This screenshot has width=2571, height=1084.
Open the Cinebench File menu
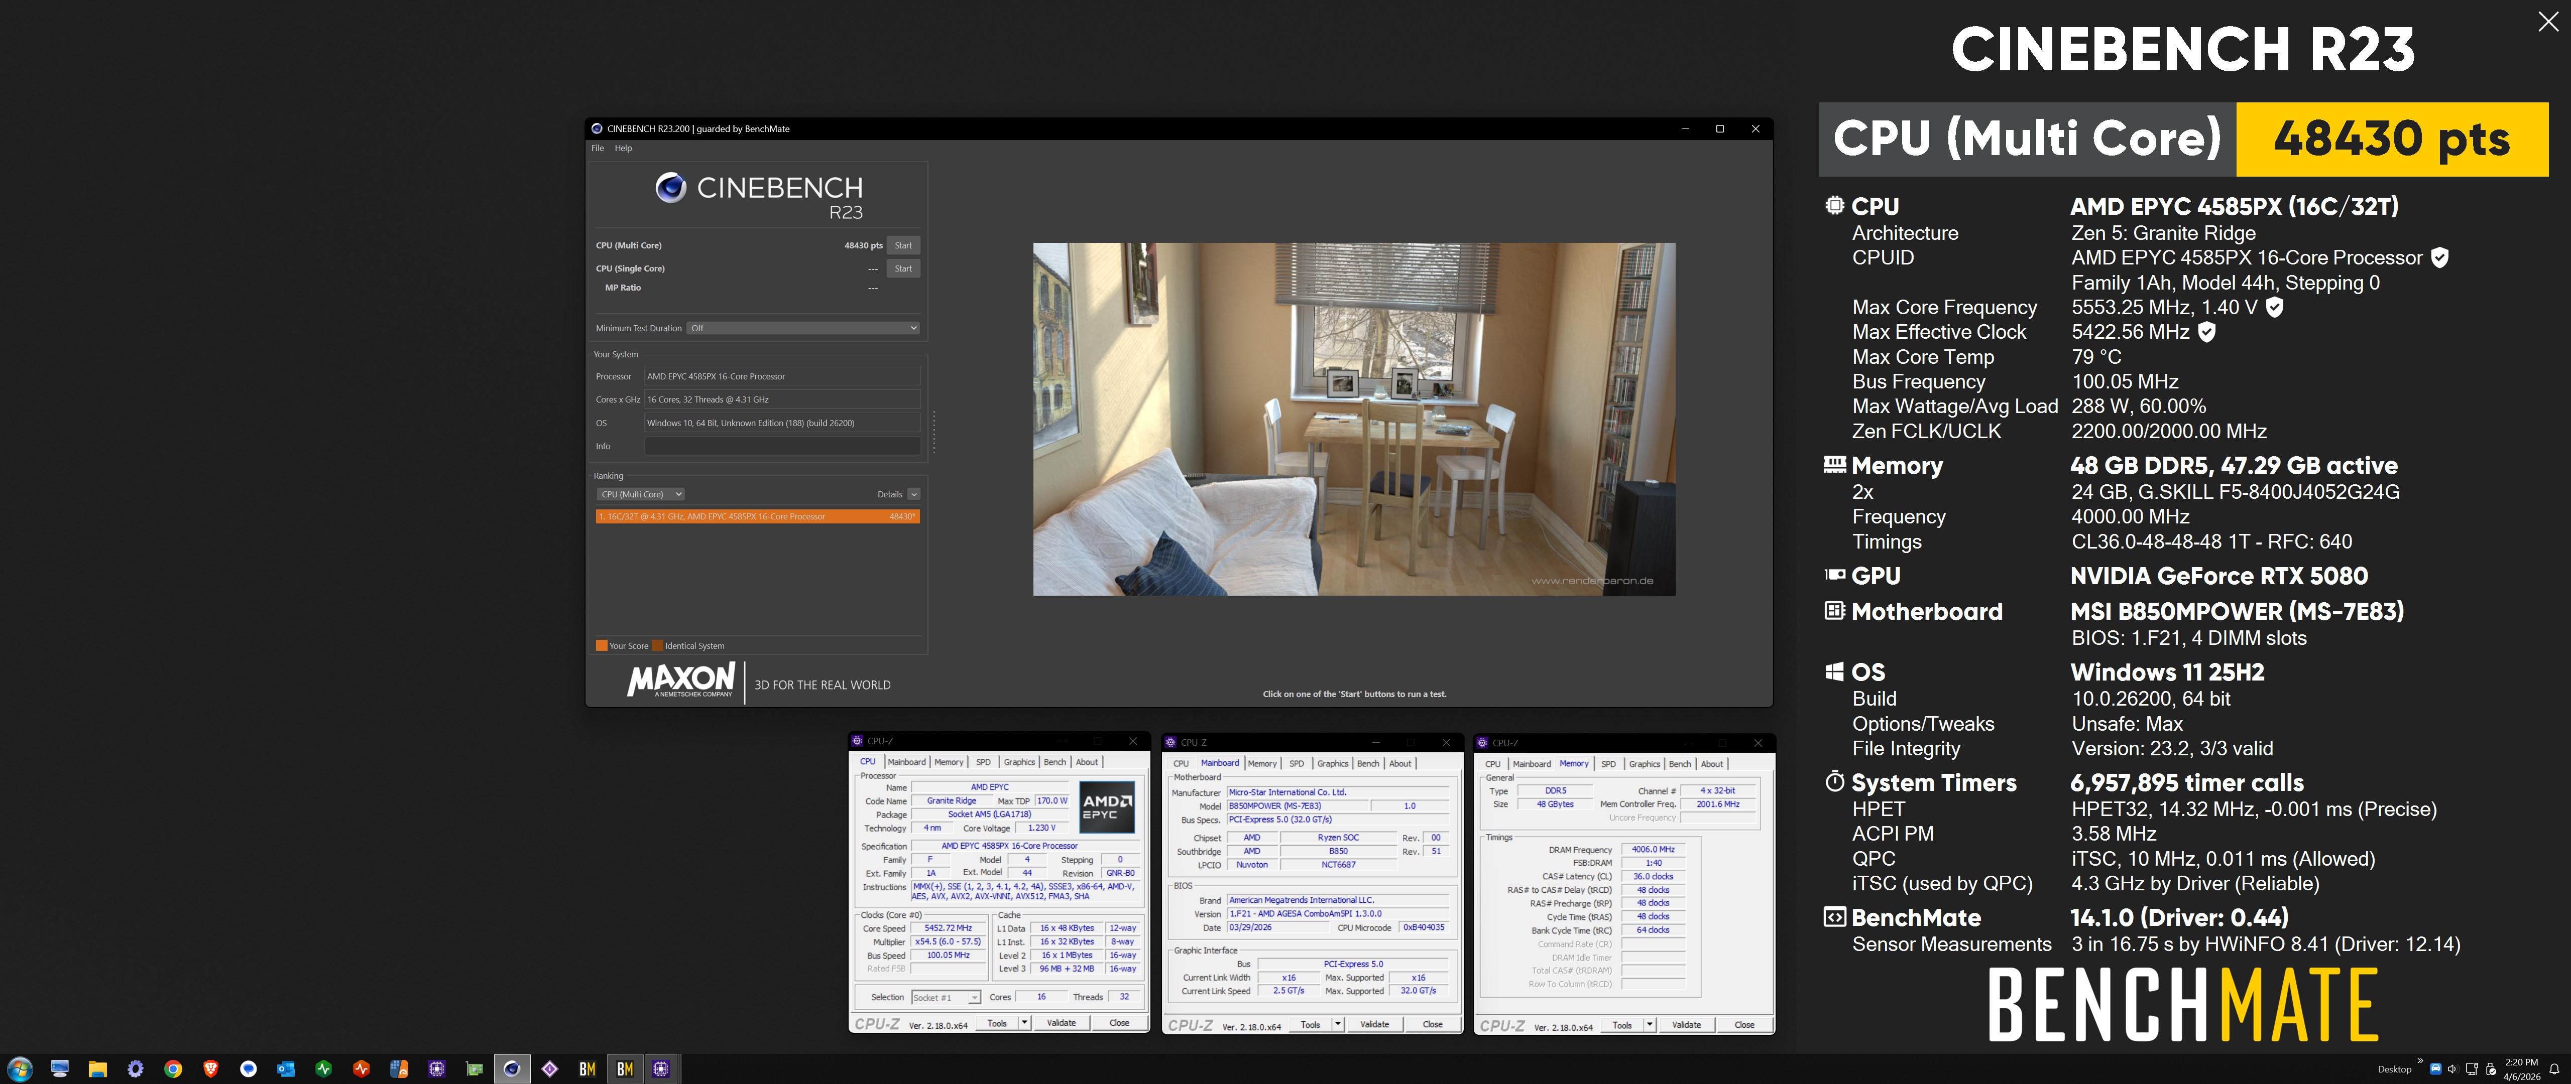tap(597, 149)
